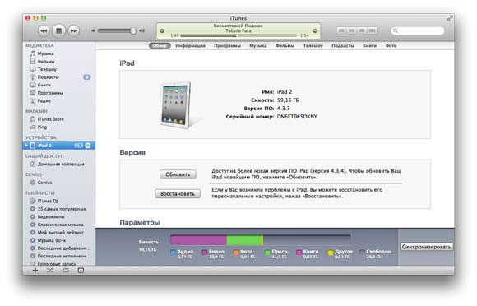Toggle shuffle with the crossed-arrows icon
Image resolution: width=477 pixels, height=306 pixels.
pos(50,271)
